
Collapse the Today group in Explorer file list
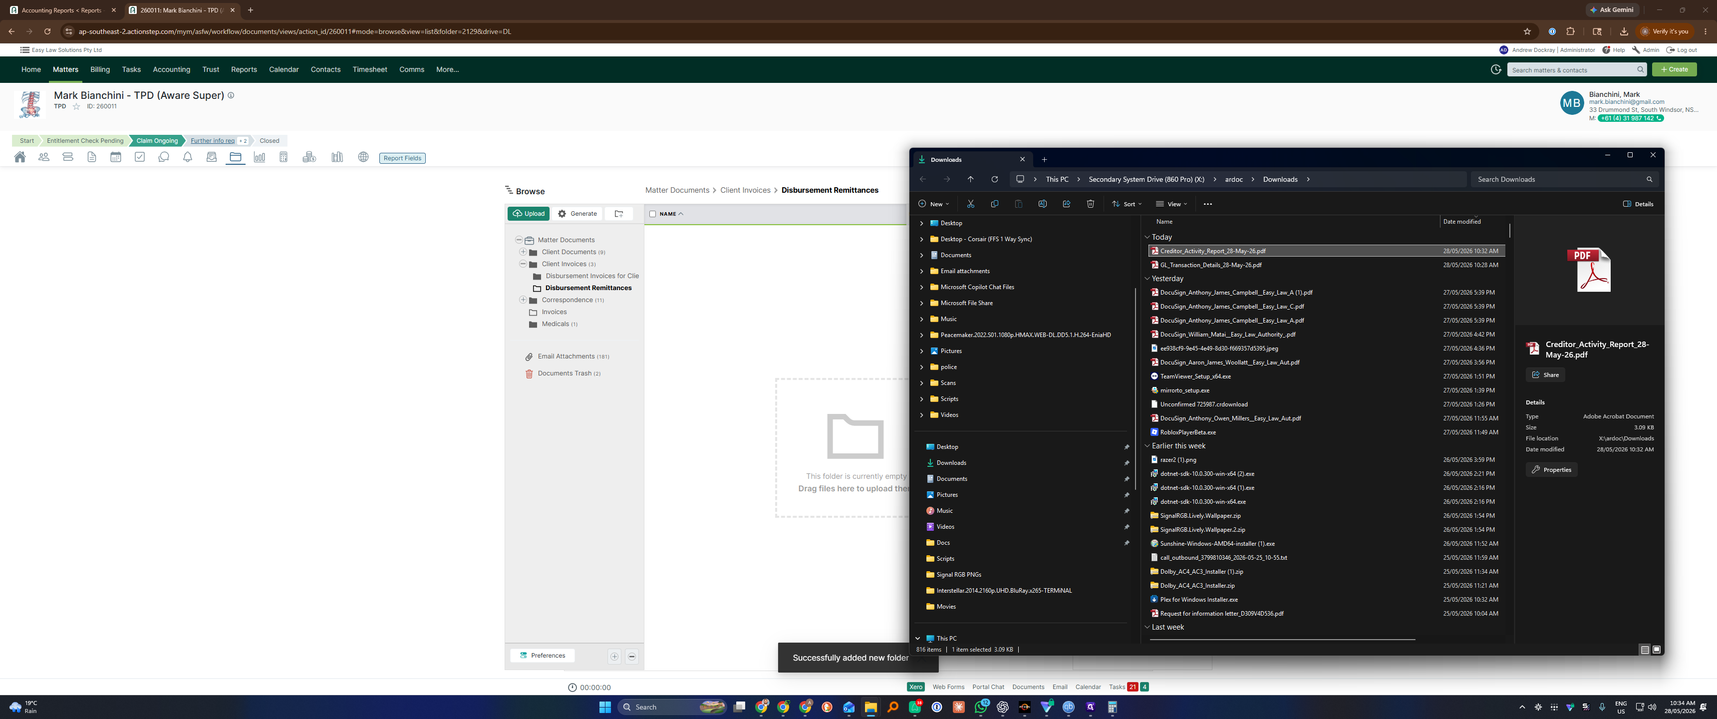[1147, 238]
